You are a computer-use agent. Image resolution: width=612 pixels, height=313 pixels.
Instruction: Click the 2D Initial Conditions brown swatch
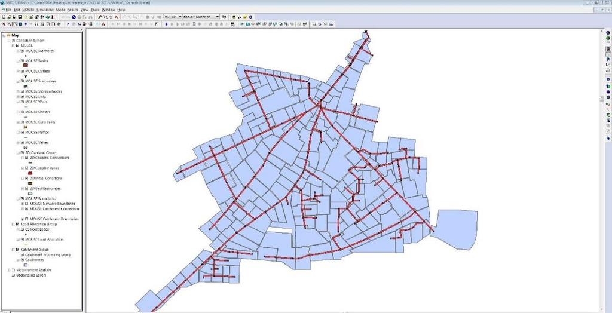[30, 183]
